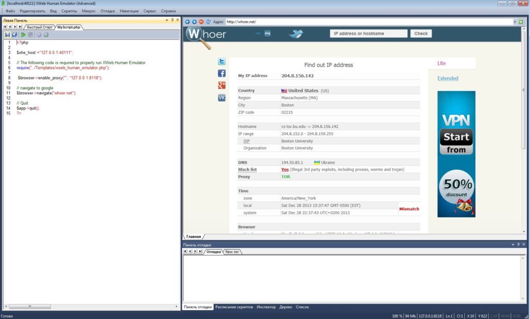Viewport: 530px width, 319px height.
Task: Open the Левая Панель dropdown arrow
Action: [167, 20]
